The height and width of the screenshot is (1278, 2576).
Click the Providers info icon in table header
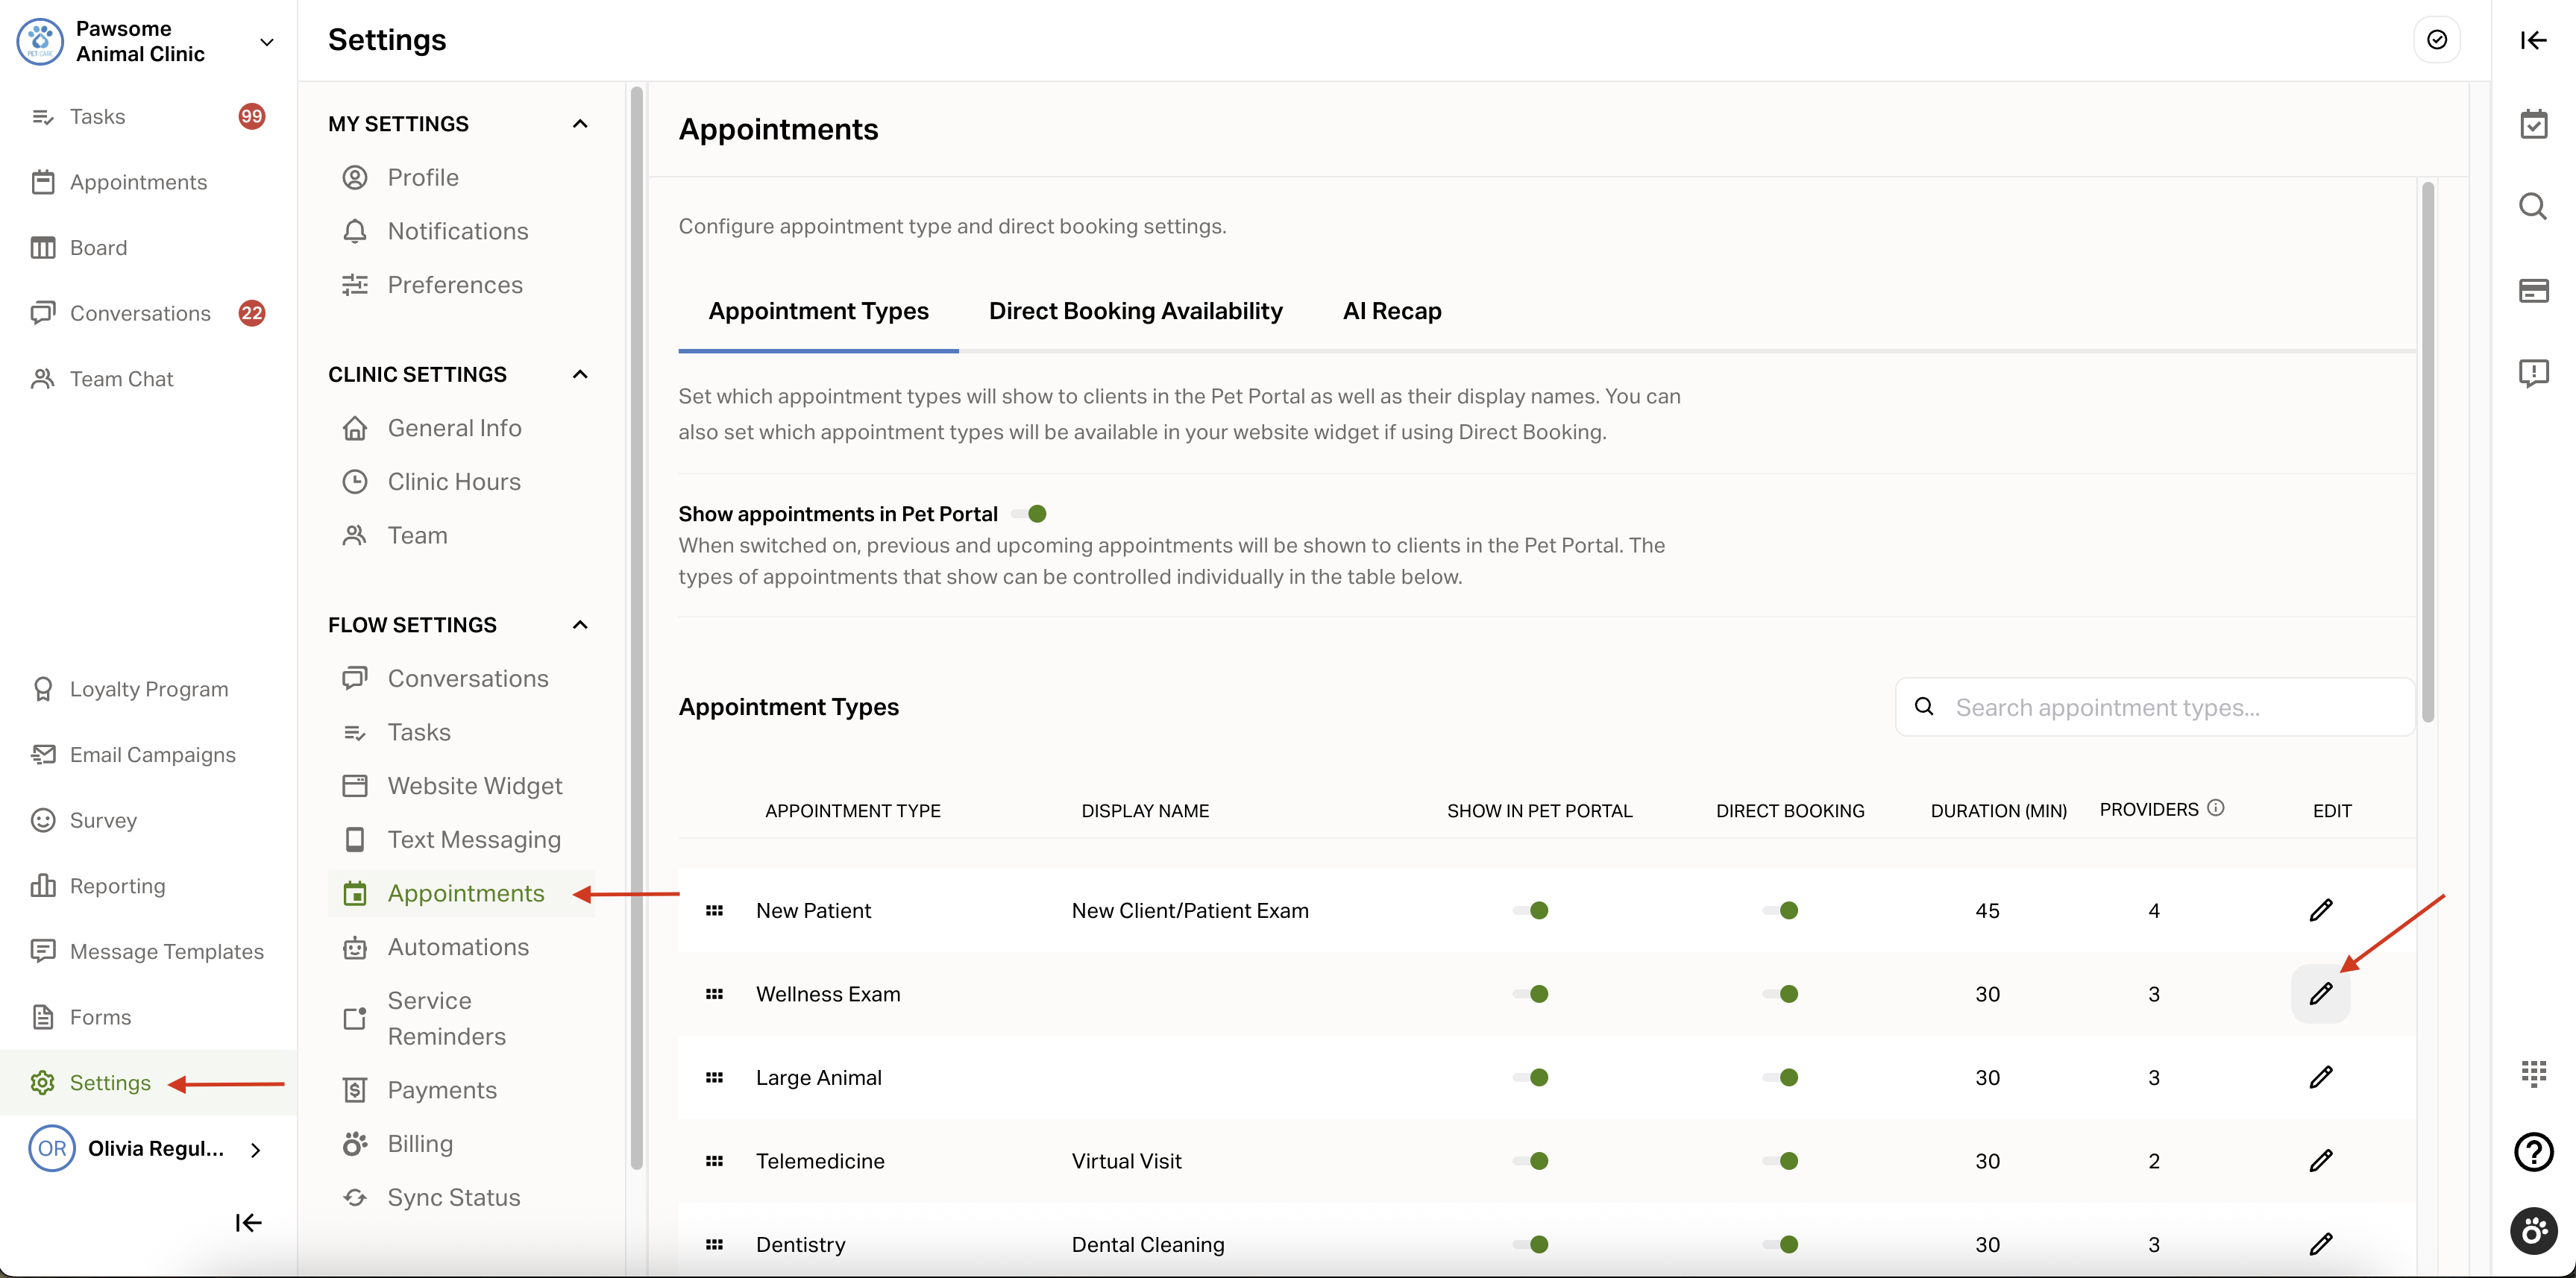2216,808
